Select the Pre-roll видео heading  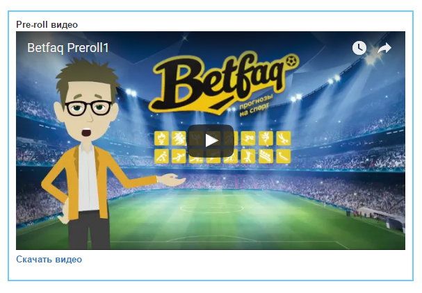[47, 25]
